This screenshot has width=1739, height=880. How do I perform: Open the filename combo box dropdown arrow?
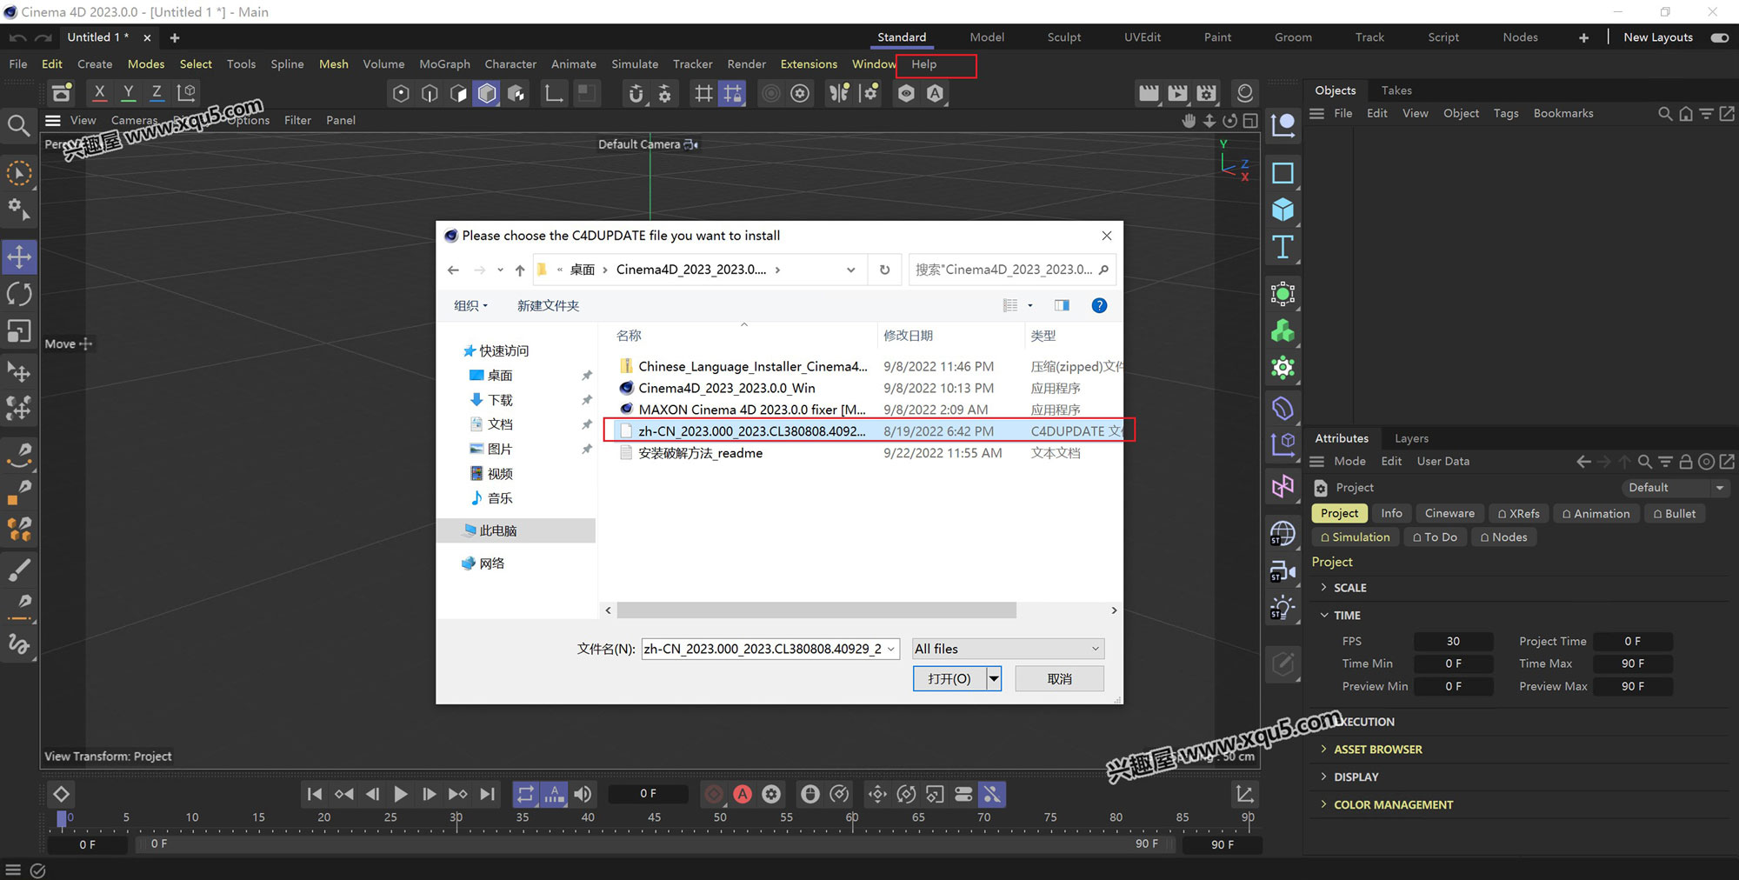tap(890, 649)
